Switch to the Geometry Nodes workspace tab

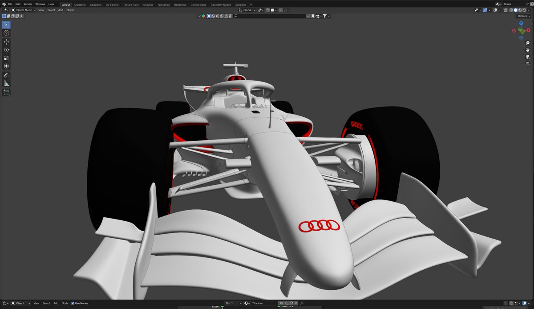221,4
